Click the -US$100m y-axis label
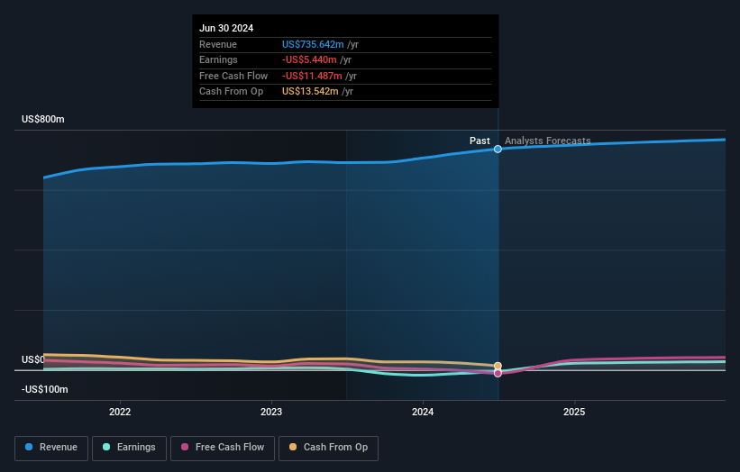Image resolution: width=740 pixels, height=472 pixels. point(45,389)
